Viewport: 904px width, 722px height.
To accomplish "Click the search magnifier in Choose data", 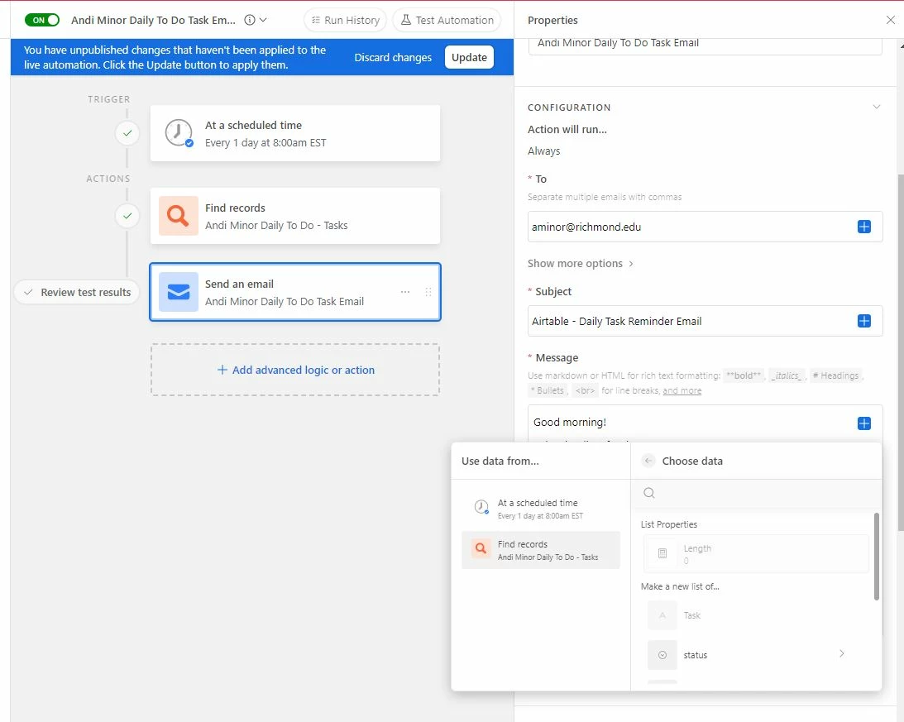I will (649, 493).
